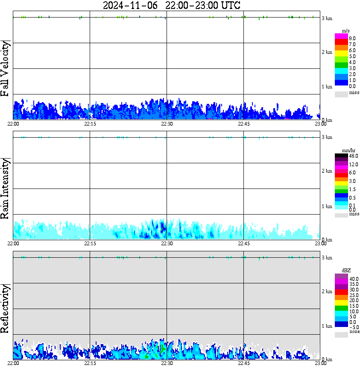Click the red 7.0 m/s velocity swatch

pos(341,42)
